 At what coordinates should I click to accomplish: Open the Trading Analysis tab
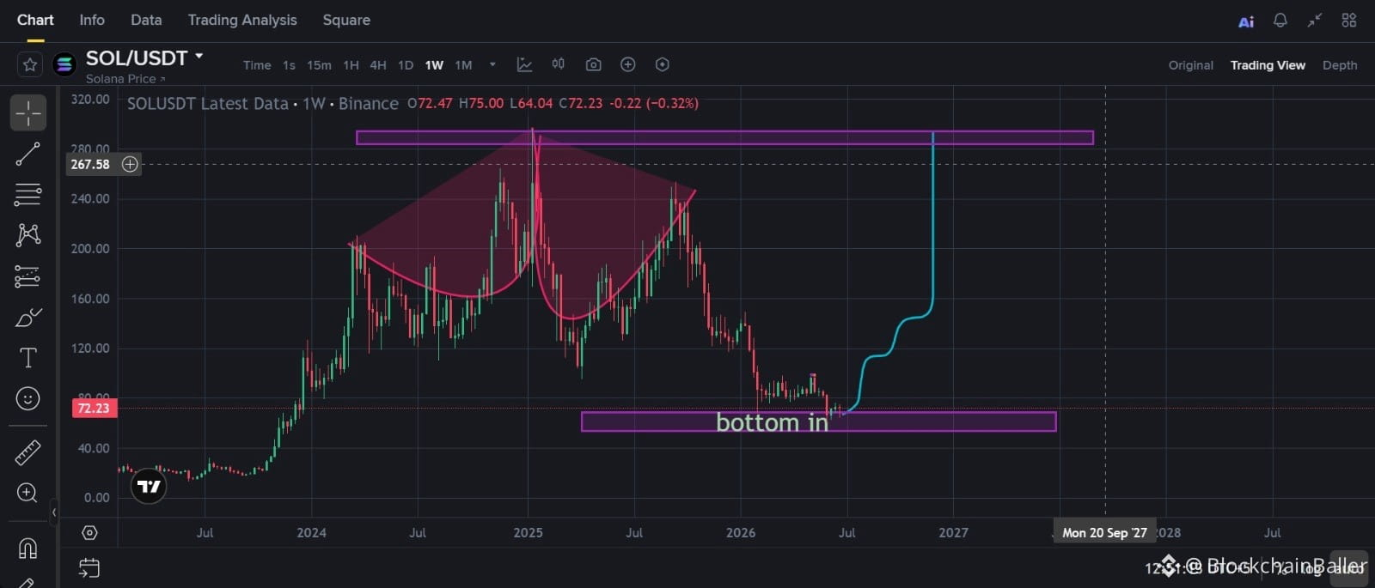click(x=242, y=20)
